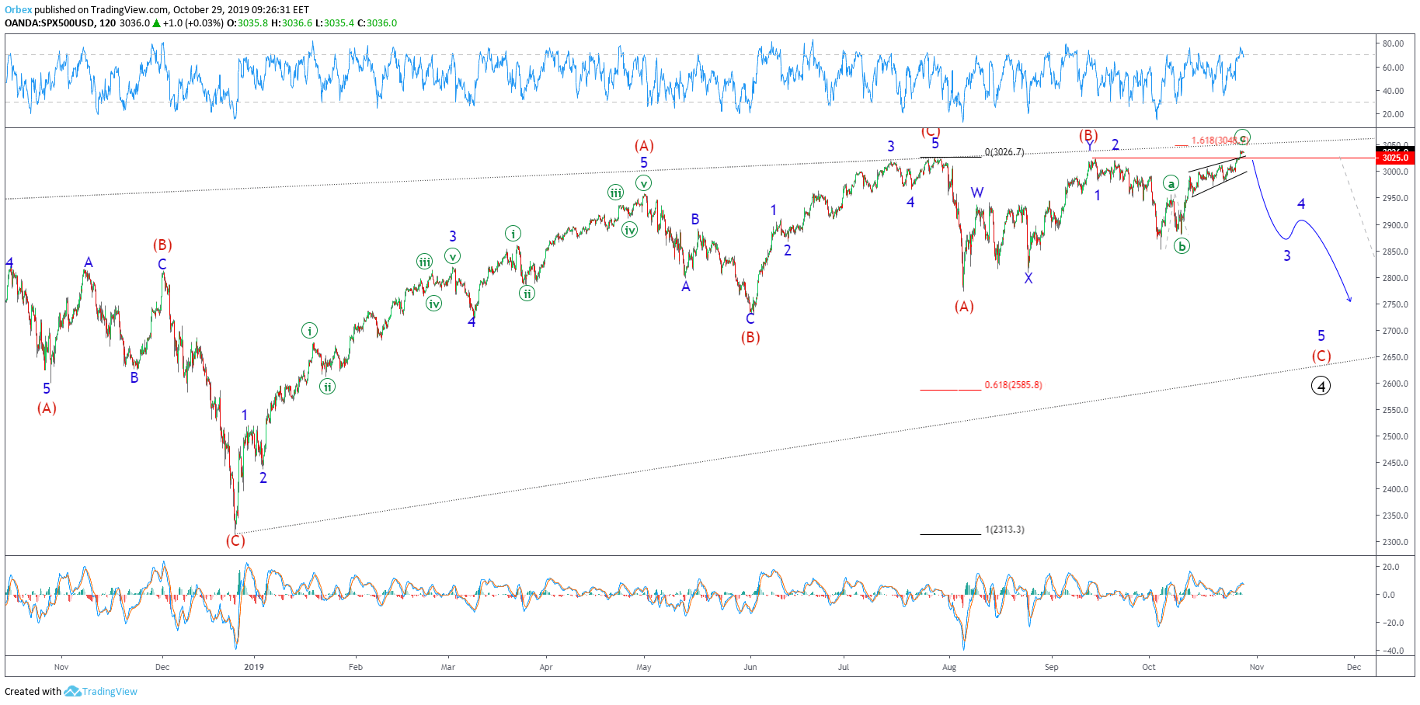Click the Mar label on time axis
This screenshot has height=705, width=1420.
448,667
